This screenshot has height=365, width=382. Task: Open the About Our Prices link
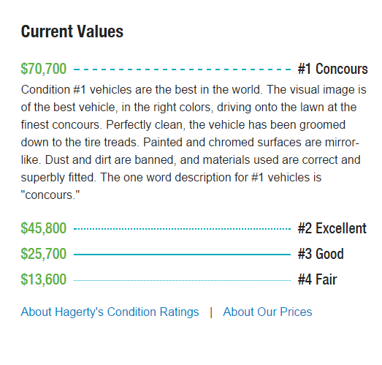tap(267, 312)
